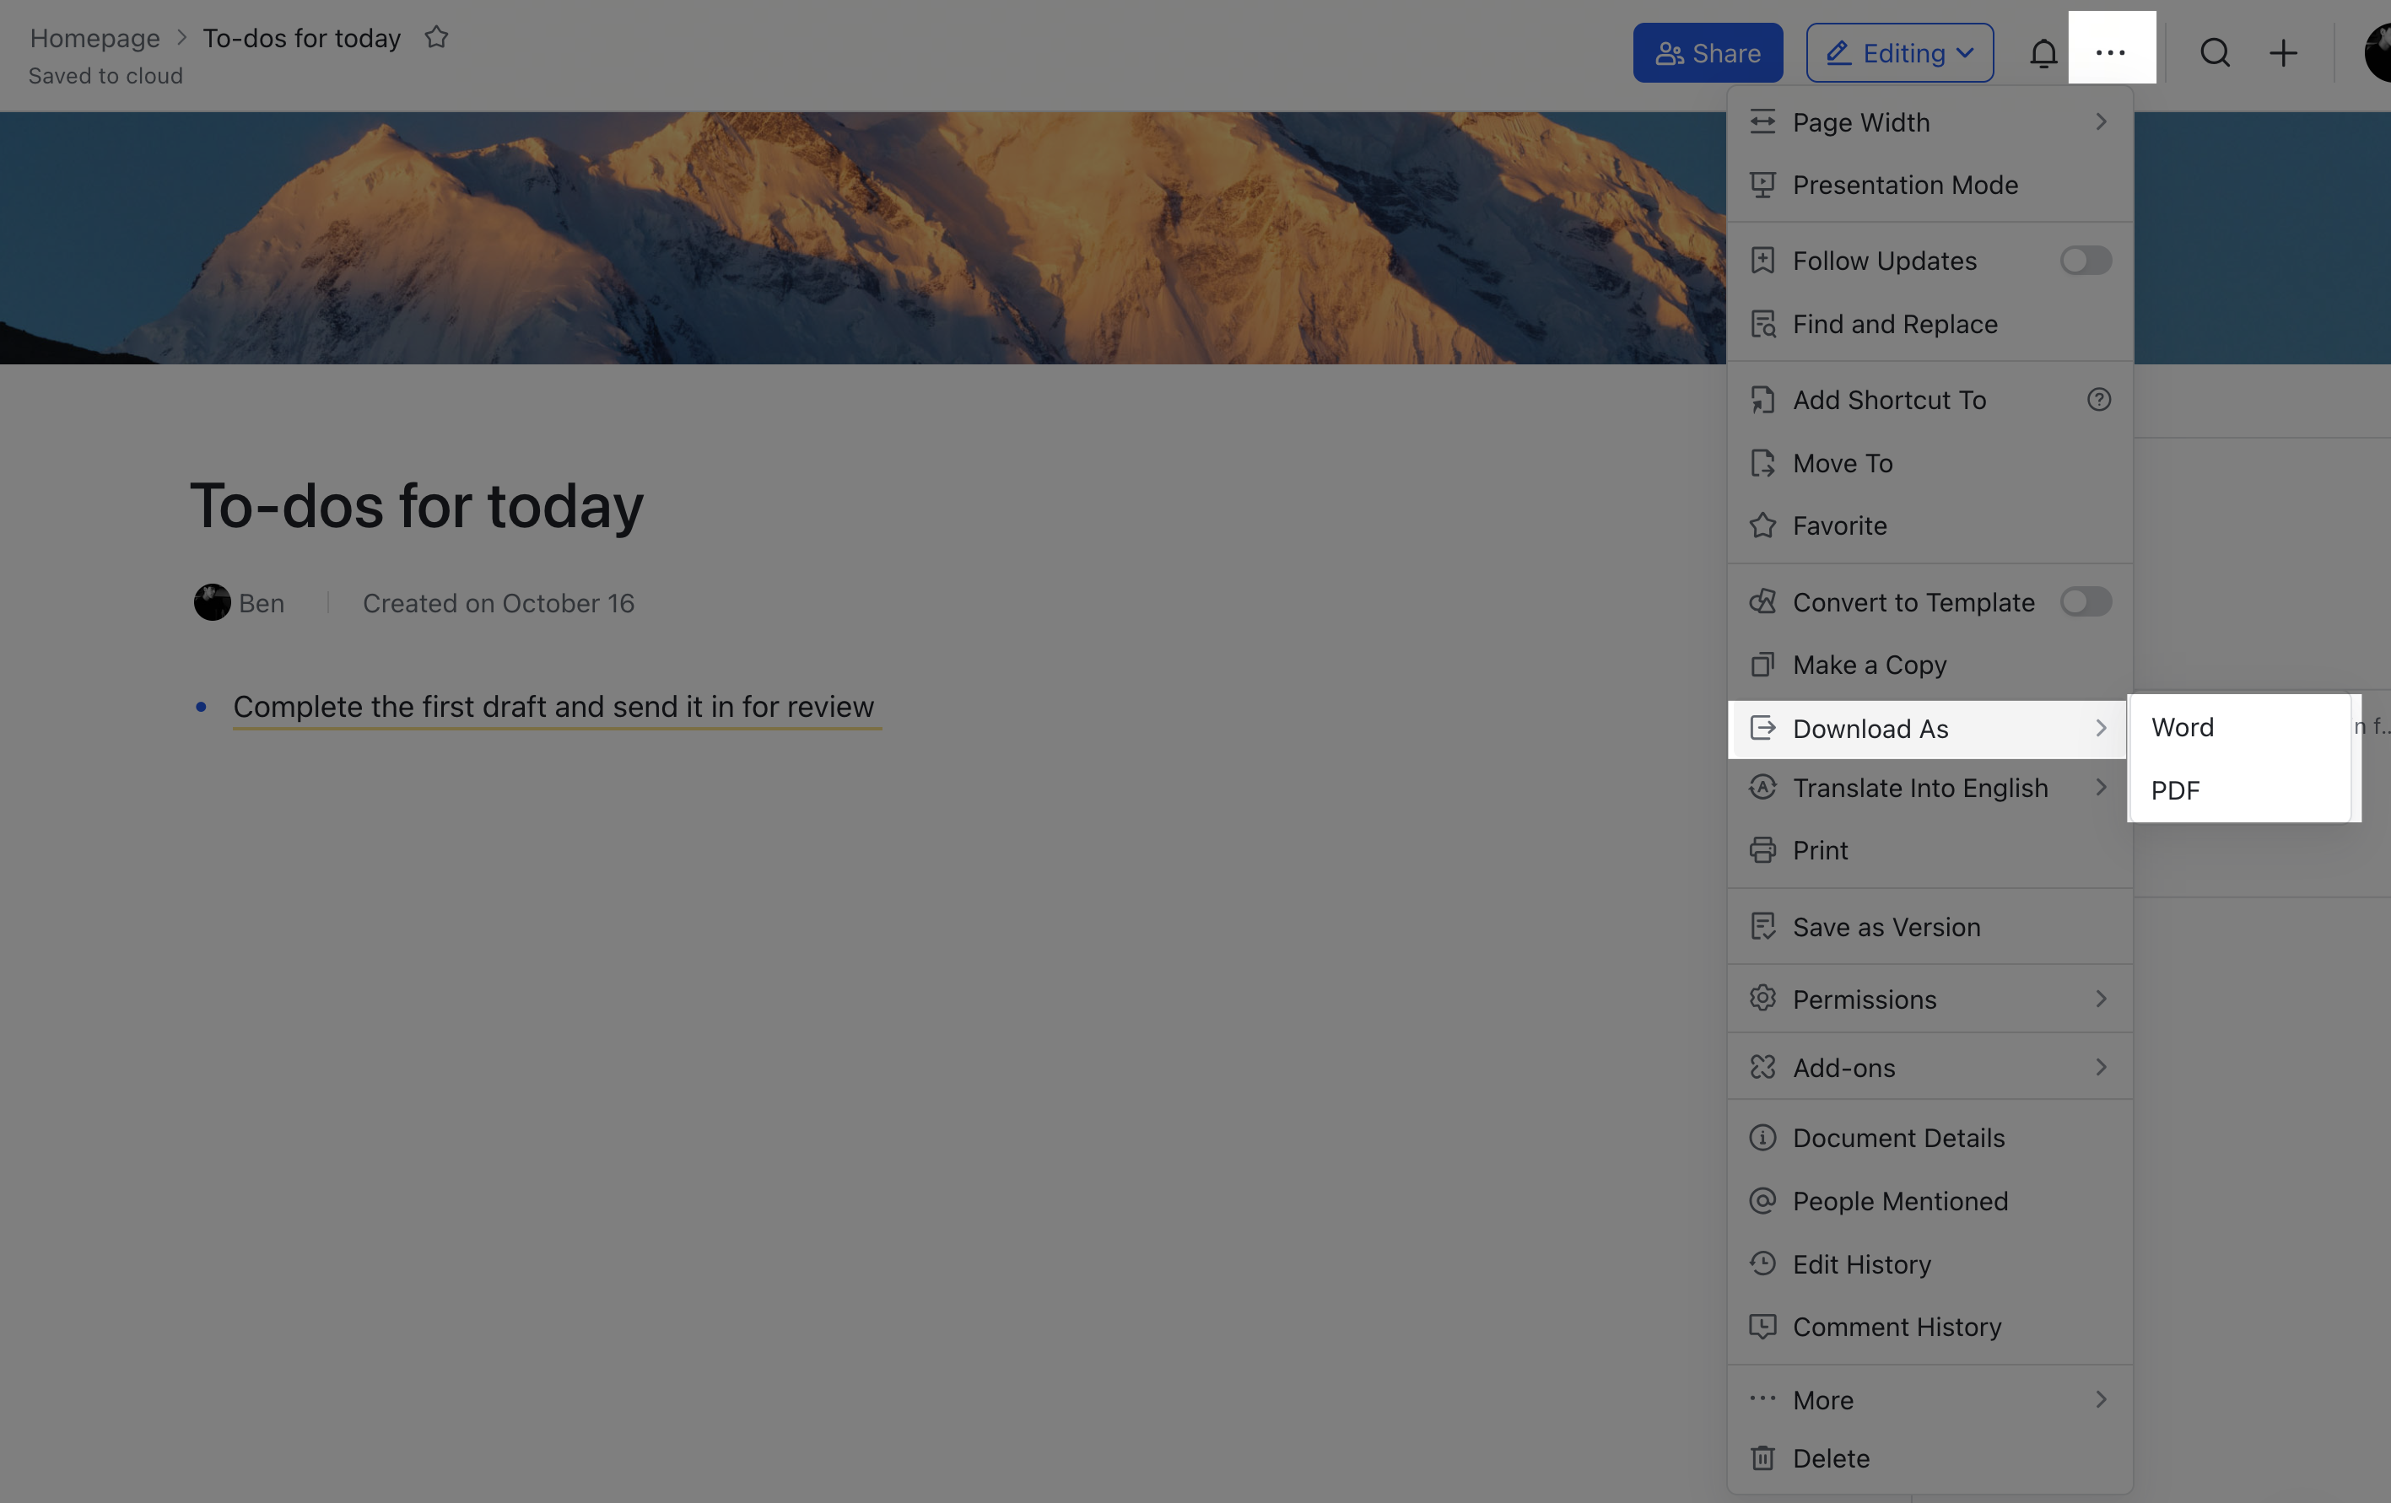
Task: Open search with the magnifier icon
Action: pos(2215,52)
